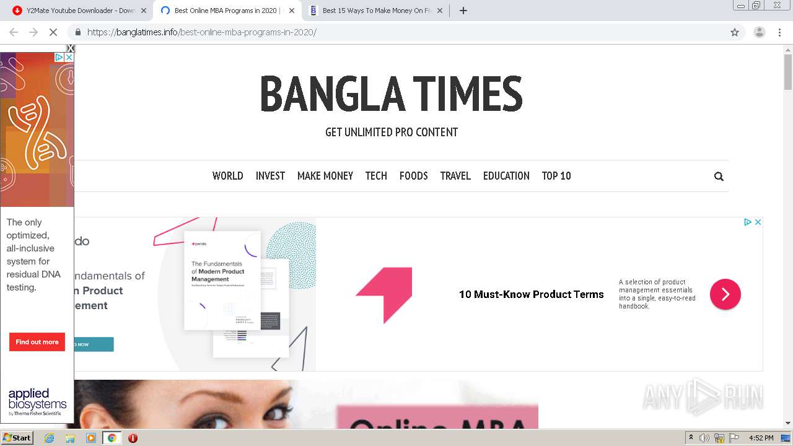The image size is (793, 446).
Task: Close the Best Online MBA Programs tab
Action: [292, 11]
